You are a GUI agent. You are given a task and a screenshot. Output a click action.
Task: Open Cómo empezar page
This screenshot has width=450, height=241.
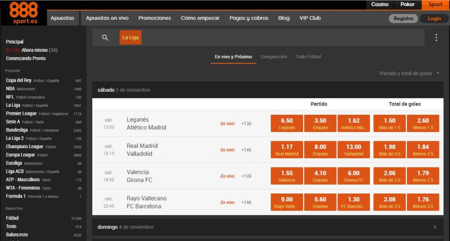[x=200, y=18]
